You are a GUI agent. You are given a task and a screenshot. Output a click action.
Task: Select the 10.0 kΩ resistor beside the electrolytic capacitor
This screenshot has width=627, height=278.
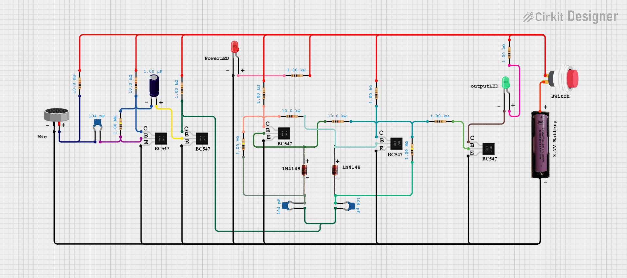click(136, 83)
